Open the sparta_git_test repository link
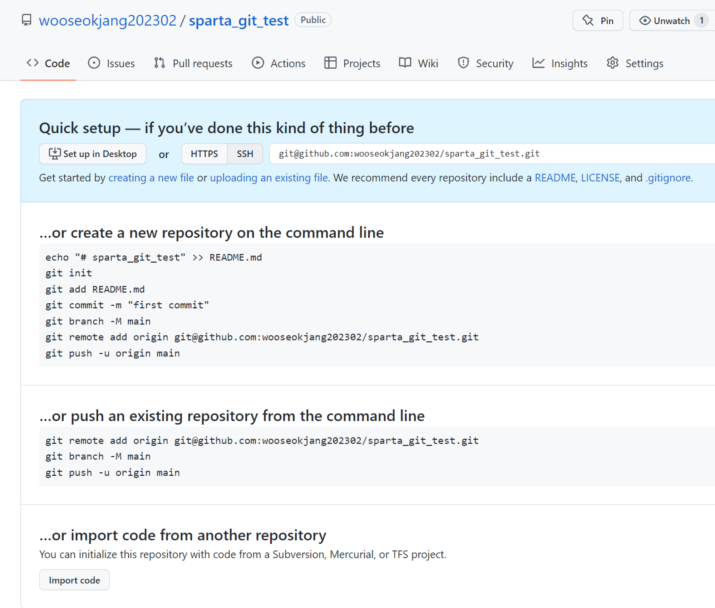715x608 pixels. click(x=238, y=21)
